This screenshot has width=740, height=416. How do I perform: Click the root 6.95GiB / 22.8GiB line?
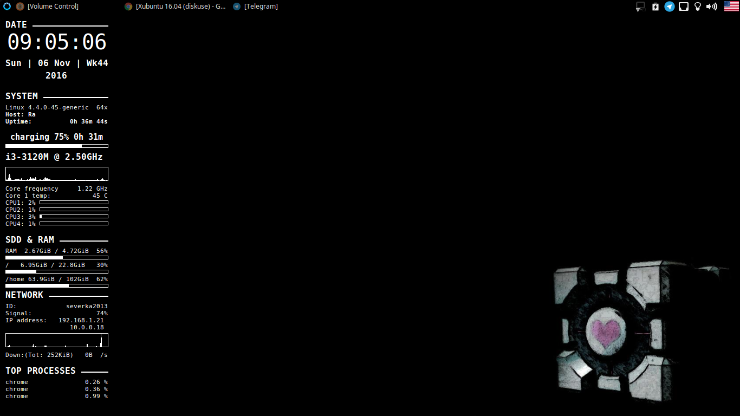coord(57,265)
